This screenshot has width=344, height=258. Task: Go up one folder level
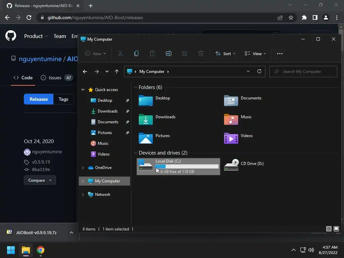117,72
